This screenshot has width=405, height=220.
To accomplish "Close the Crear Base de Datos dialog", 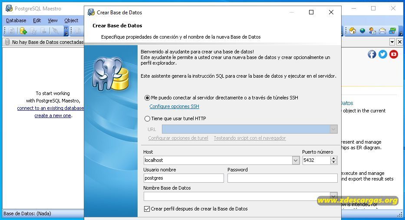I will coord(331,12).
